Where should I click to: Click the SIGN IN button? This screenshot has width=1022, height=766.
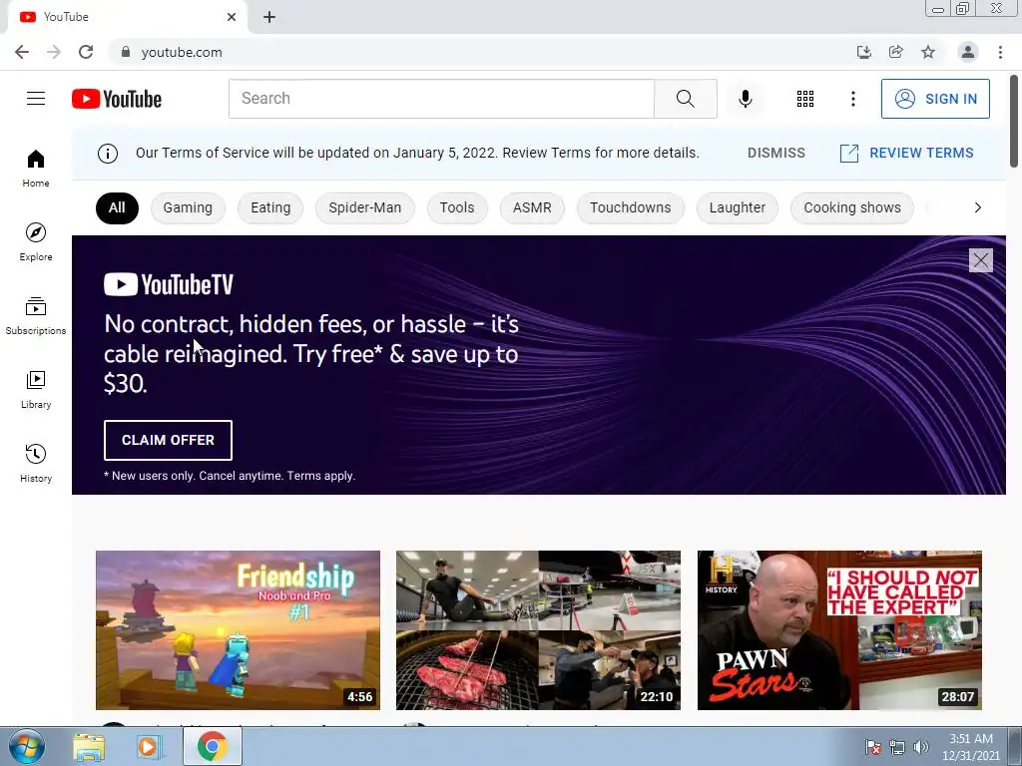point(935,99)
